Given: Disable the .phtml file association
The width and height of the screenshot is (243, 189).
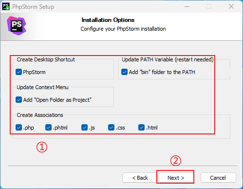Looking at the screenshot, I should coord(48,128).
